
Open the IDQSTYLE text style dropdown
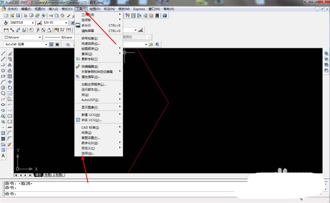[x=22, y=22]
